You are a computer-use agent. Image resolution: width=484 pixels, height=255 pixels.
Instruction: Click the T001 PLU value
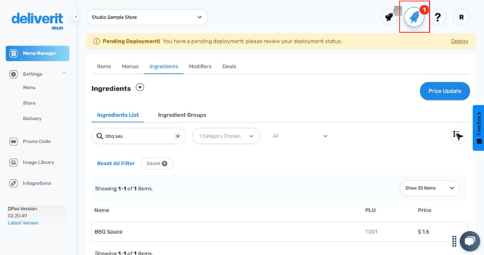(x=371, y=232)
